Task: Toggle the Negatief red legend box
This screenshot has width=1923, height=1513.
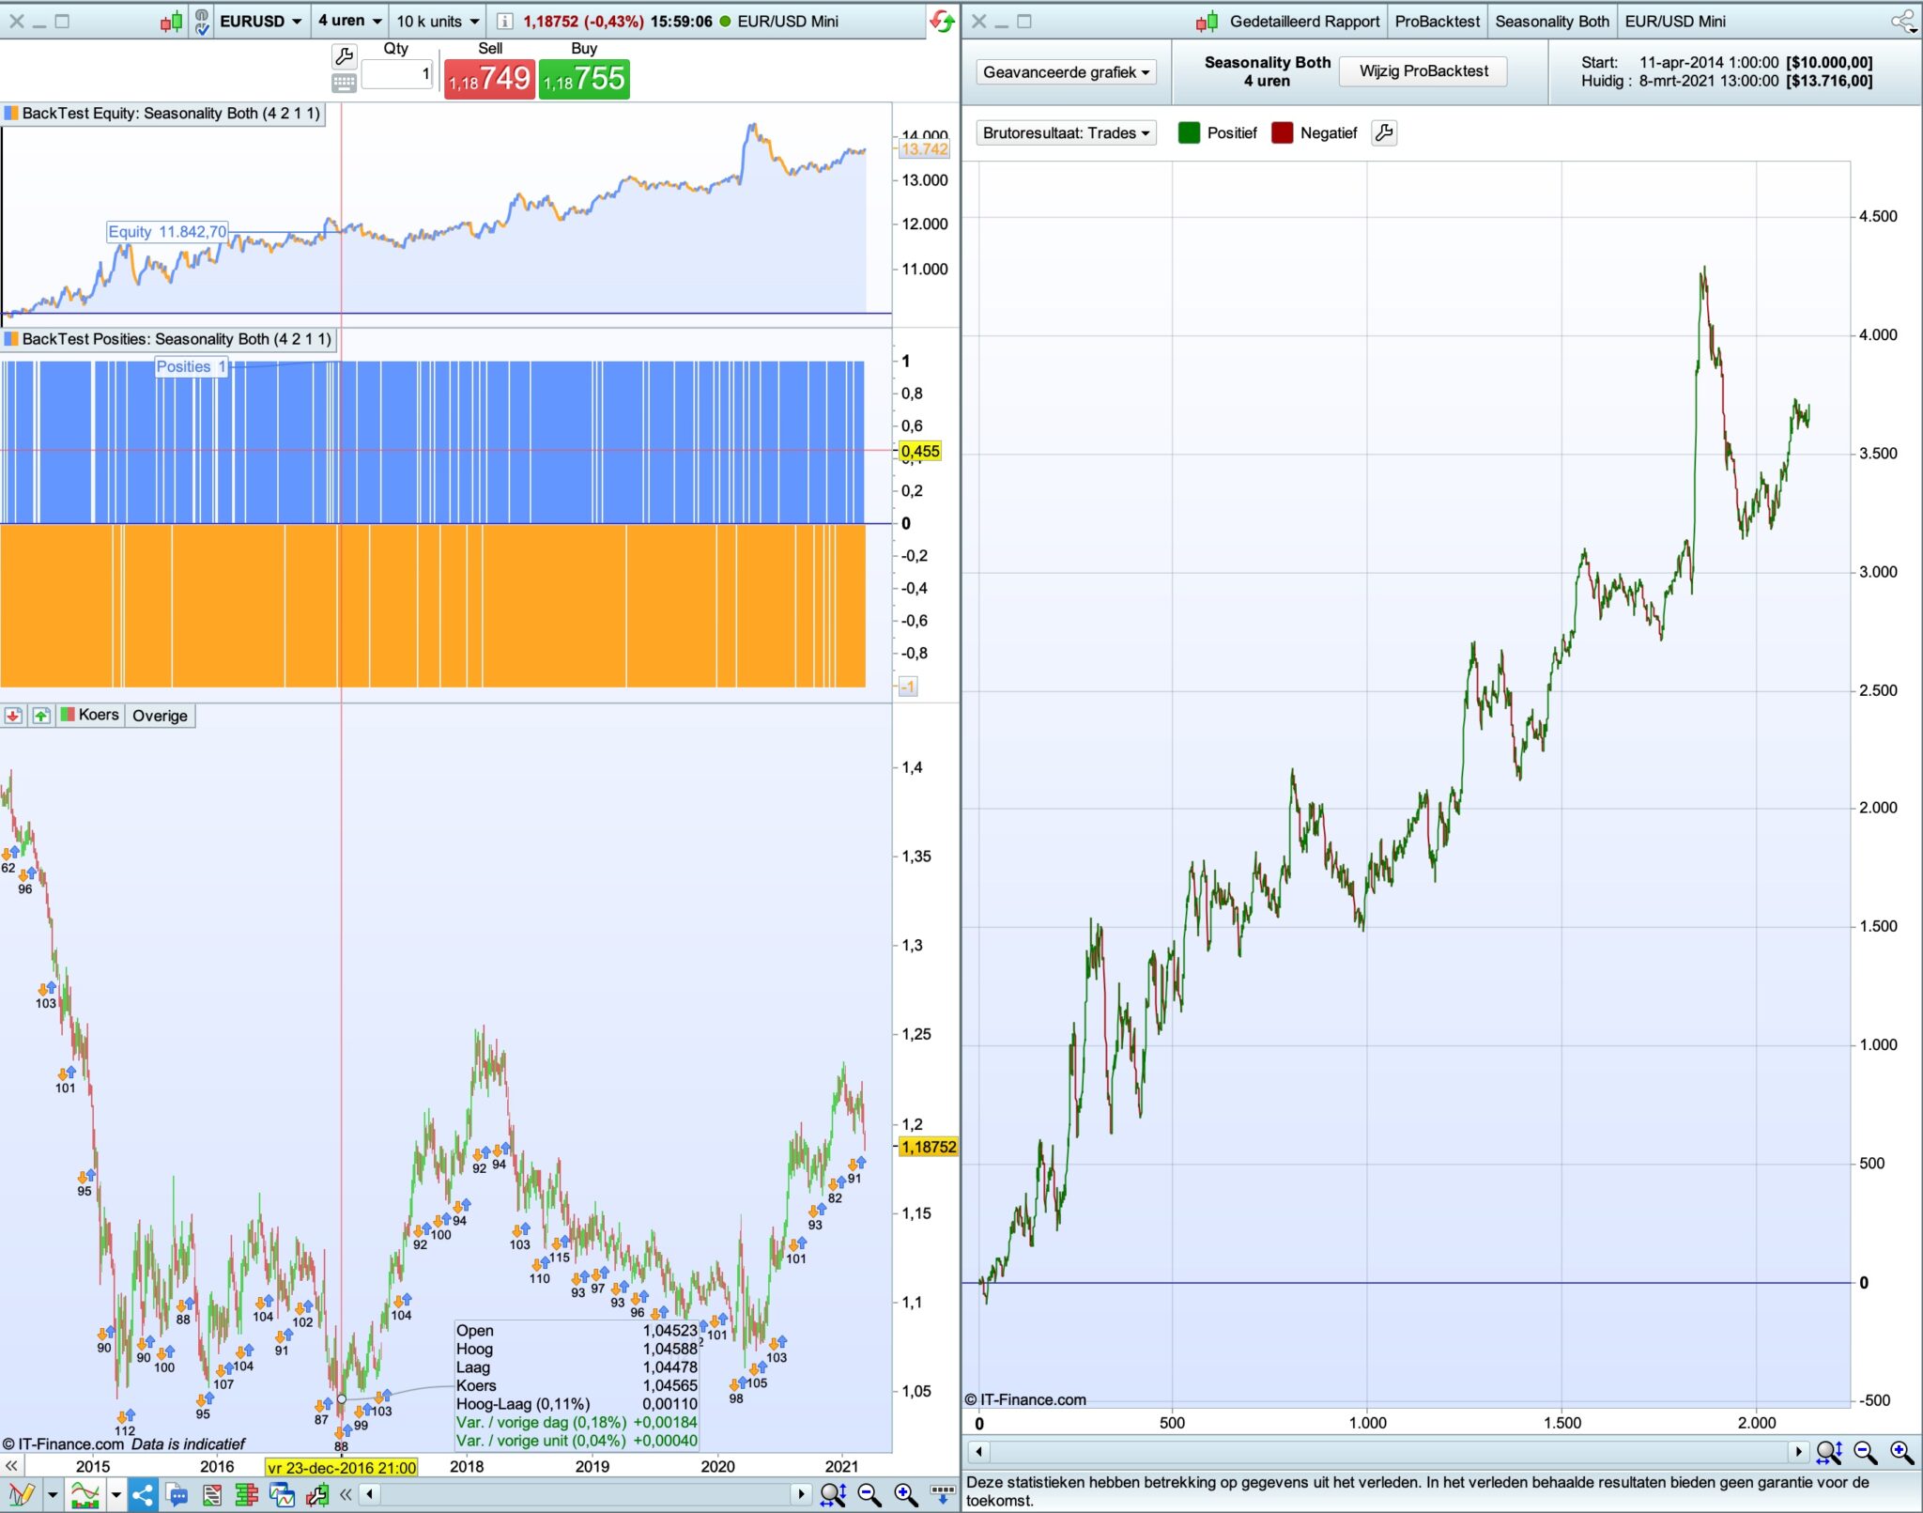Action: (x=1282, y=132)
